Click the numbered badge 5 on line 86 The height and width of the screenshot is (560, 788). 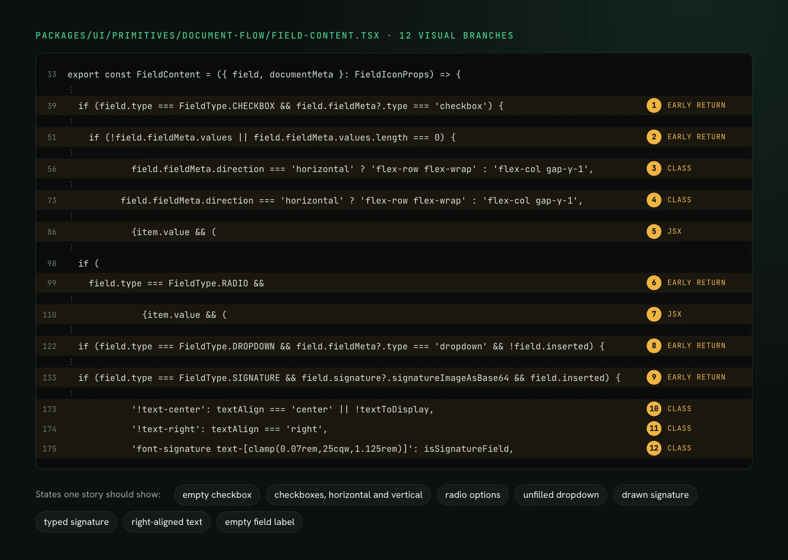[654, 231]
